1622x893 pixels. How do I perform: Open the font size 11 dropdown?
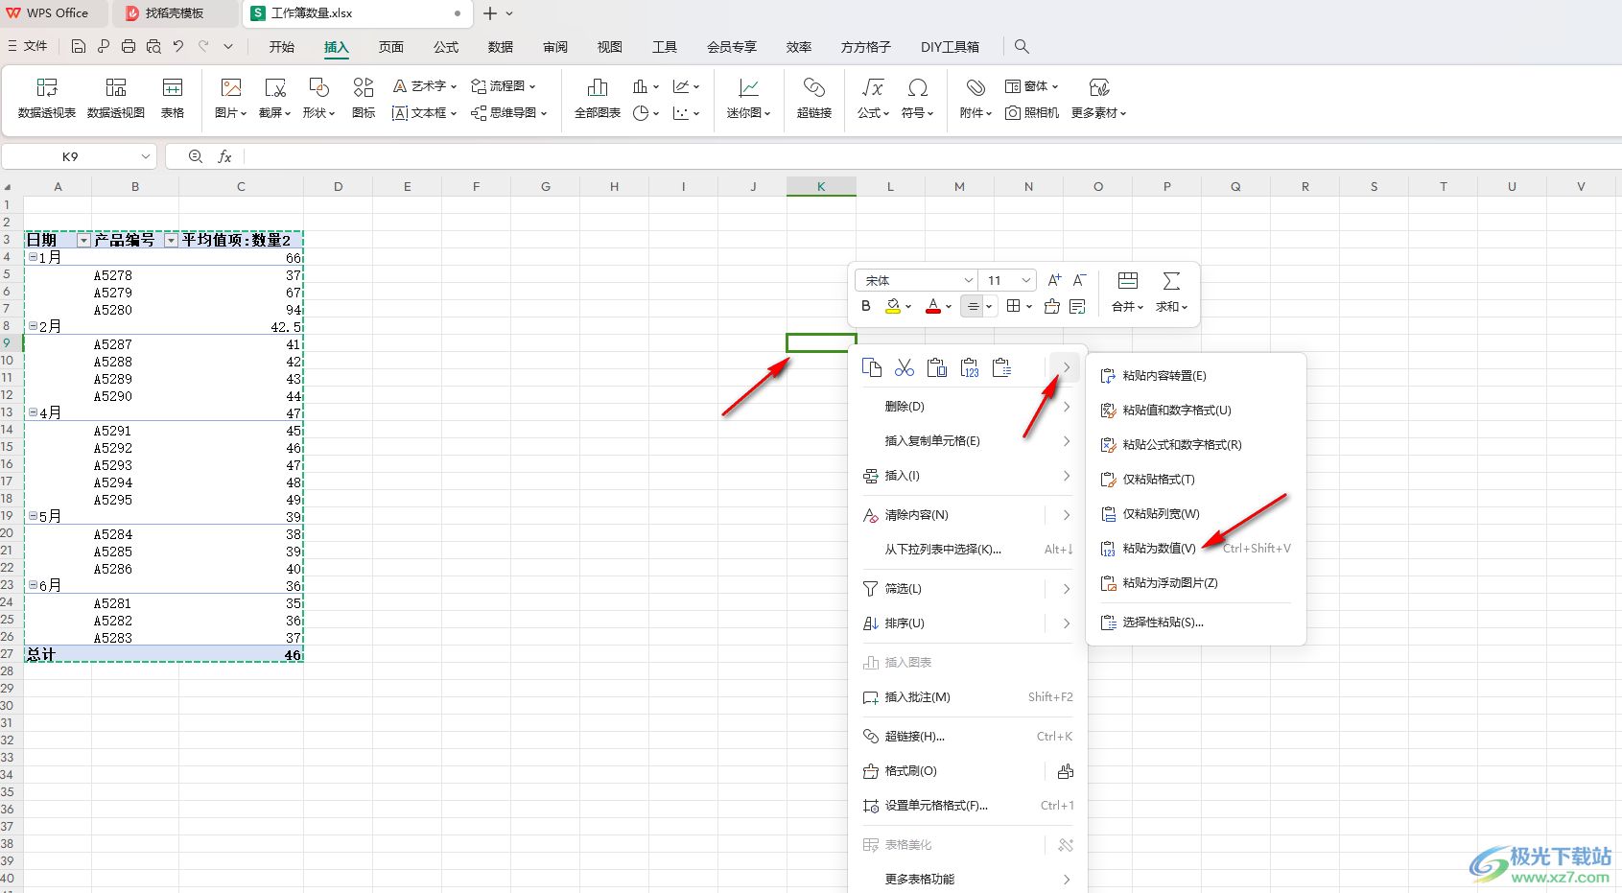click(x=1026, y=280)
